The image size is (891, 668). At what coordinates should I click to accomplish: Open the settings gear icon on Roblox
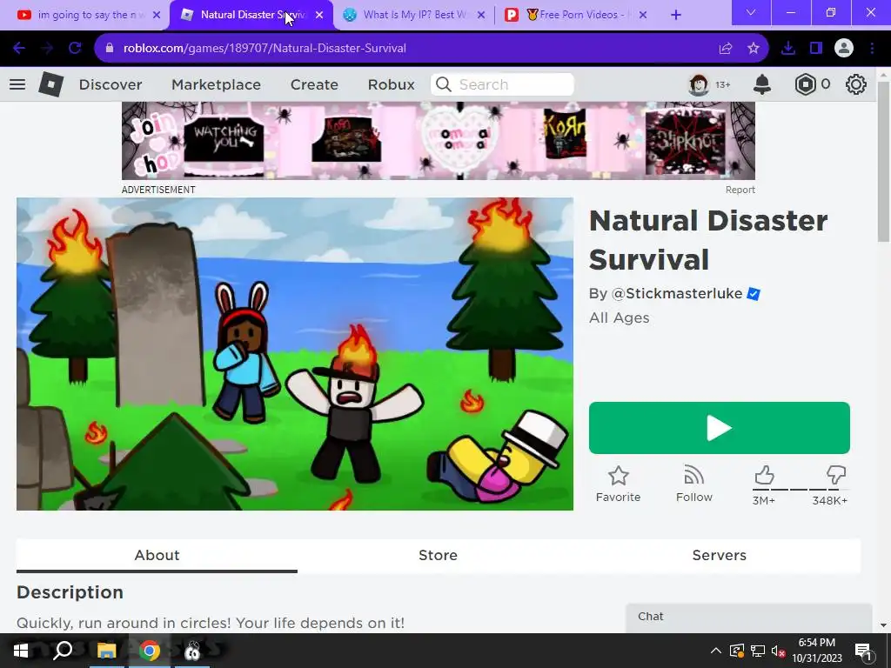pos(856,84)
